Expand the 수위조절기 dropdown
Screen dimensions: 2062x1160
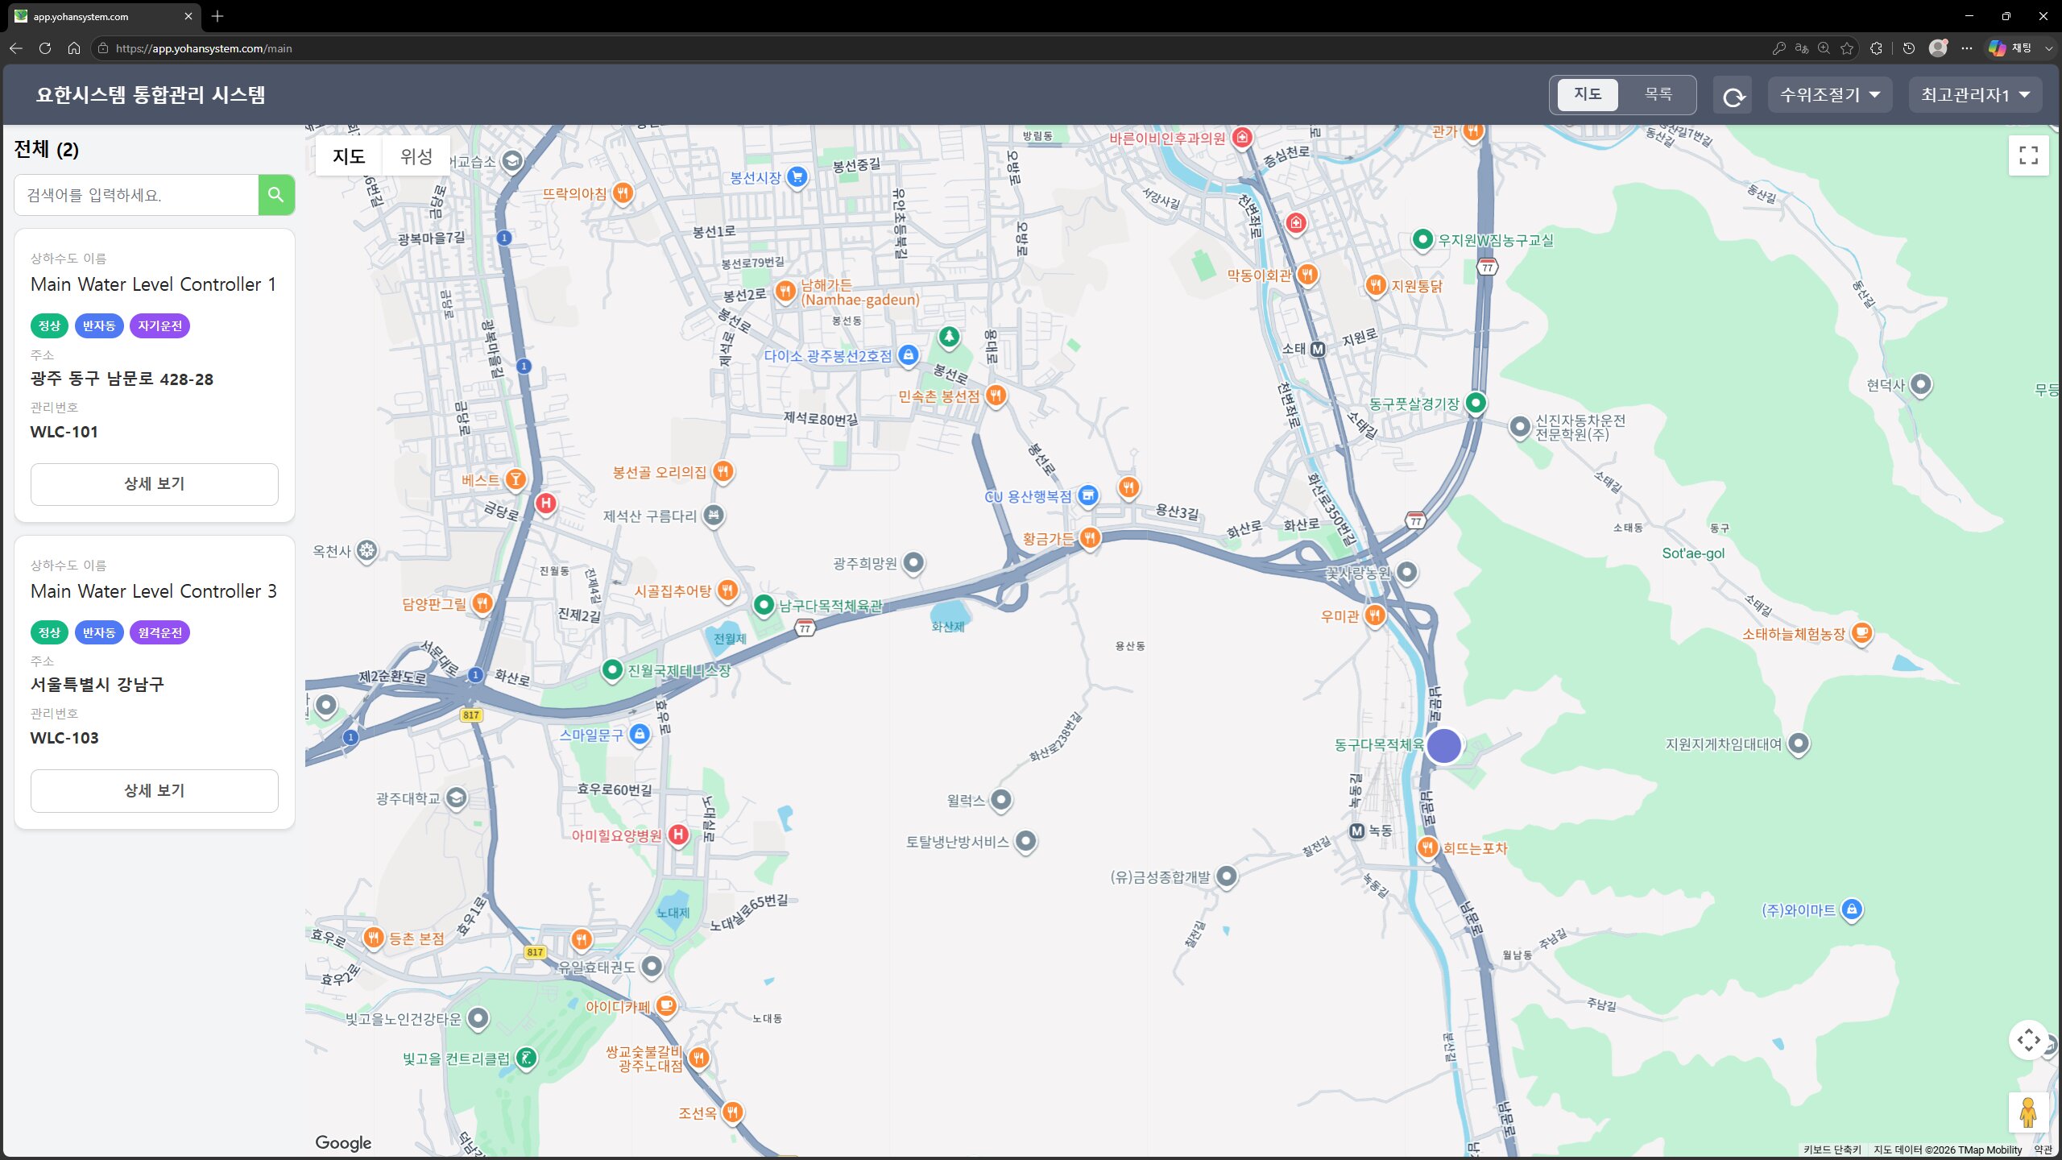tap(1830, 96)
